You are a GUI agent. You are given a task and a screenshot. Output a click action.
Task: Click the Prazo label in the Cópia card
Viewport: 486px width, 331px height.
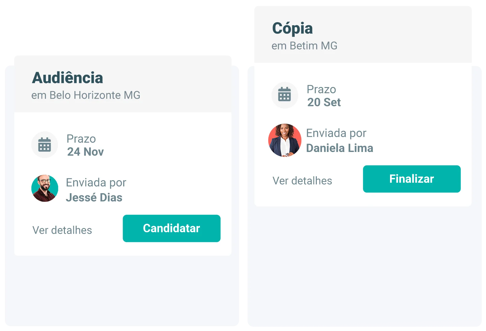[321, 90]
